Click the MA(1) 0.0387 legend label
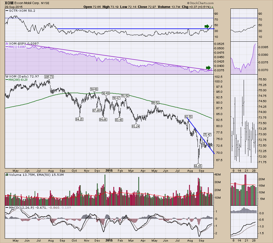The image size is (273, 243). pos(16,47)
